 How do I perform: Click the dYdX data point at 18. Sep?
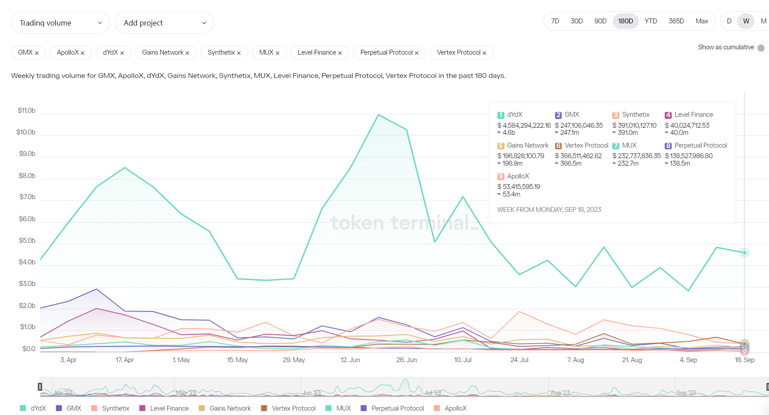pos(744,253)
